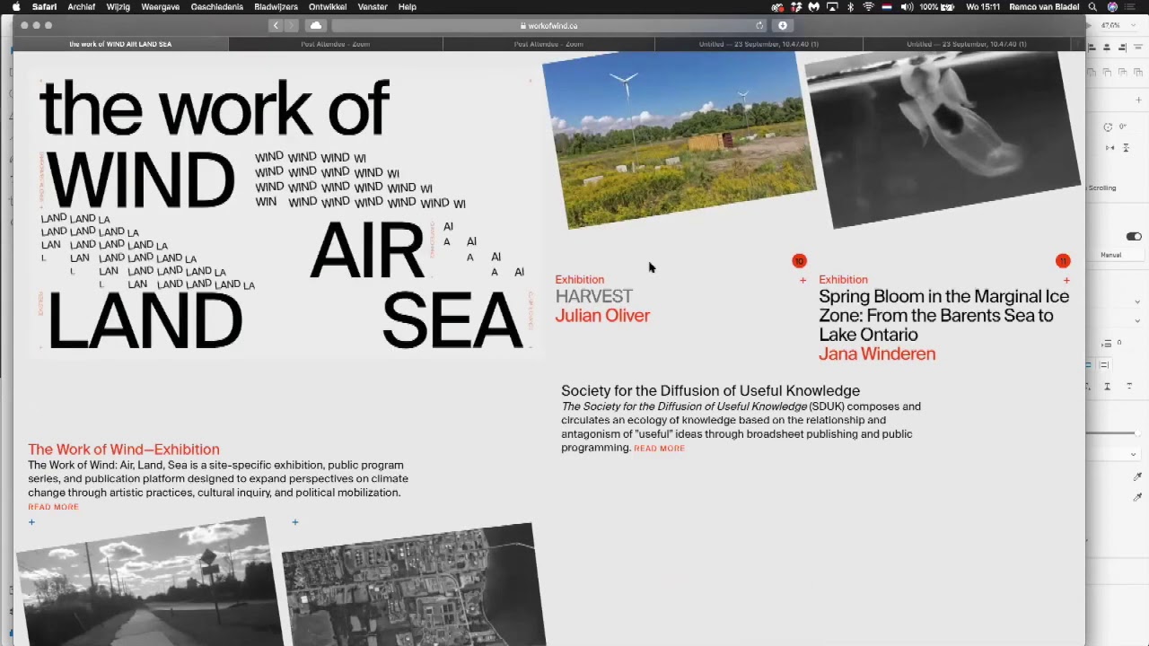
Task: Click the flip vertical icon in side panel
Action: (1126, 147)
